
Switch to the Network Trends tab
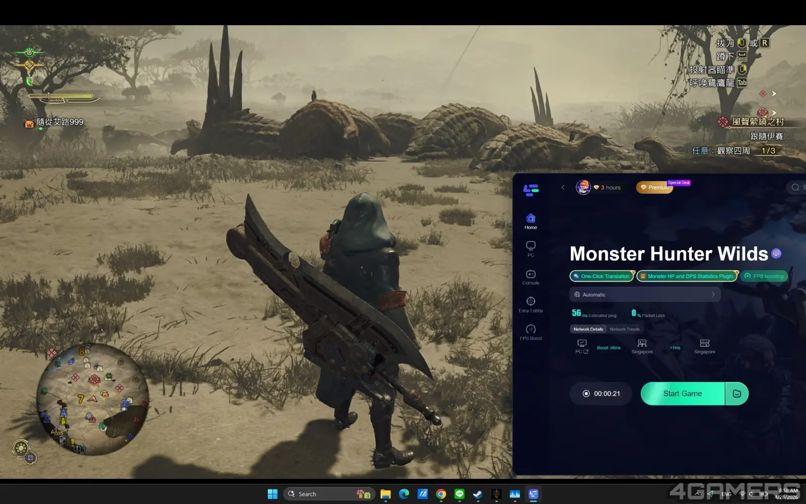click(x=625, y=329)
